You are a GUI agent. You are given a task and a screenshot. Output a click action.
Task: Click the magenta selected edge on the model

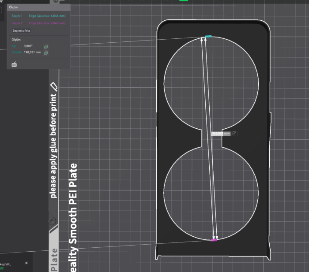(214, 240)
